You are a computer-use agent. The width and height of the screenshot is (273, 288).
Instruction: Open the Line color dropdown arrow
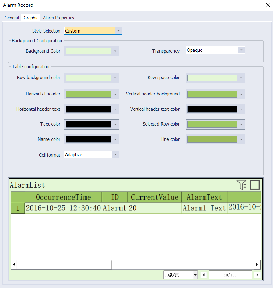pyautogui.click(x=241, y=139)
